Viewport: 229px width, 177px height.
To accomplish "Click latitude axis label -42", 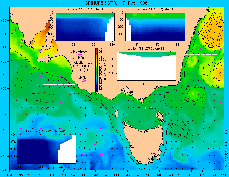I will click(3, 143).
